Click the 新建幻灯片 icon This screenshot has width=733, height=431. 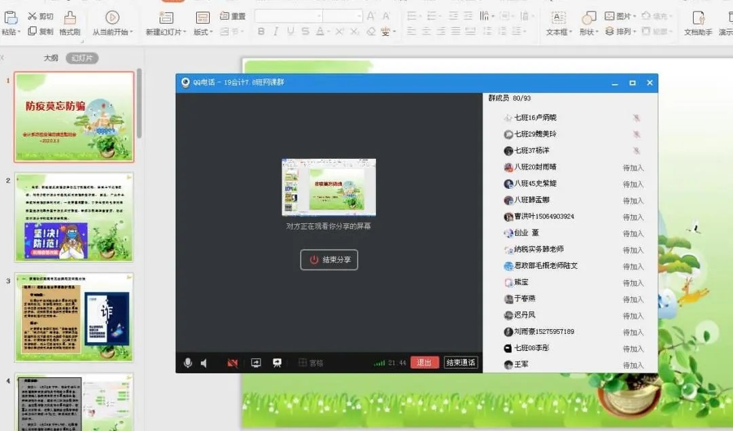point(166,18)
